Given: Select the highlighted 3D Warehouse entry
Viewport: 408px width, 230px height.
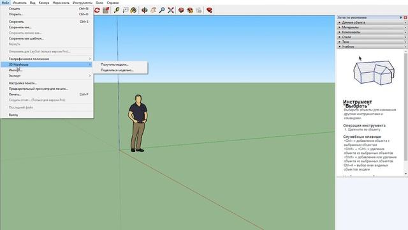Looking at the screenshot, I should (x=47, y=65).
